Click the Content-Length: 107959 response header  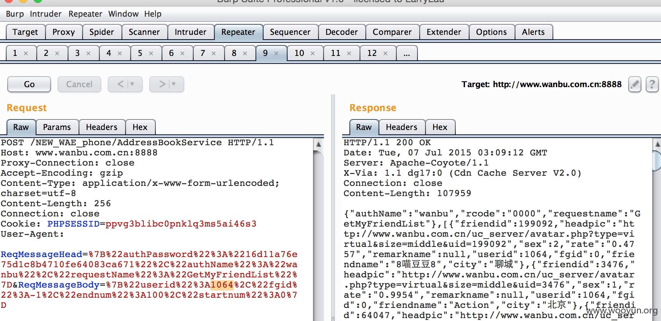(x=407, y=193)
